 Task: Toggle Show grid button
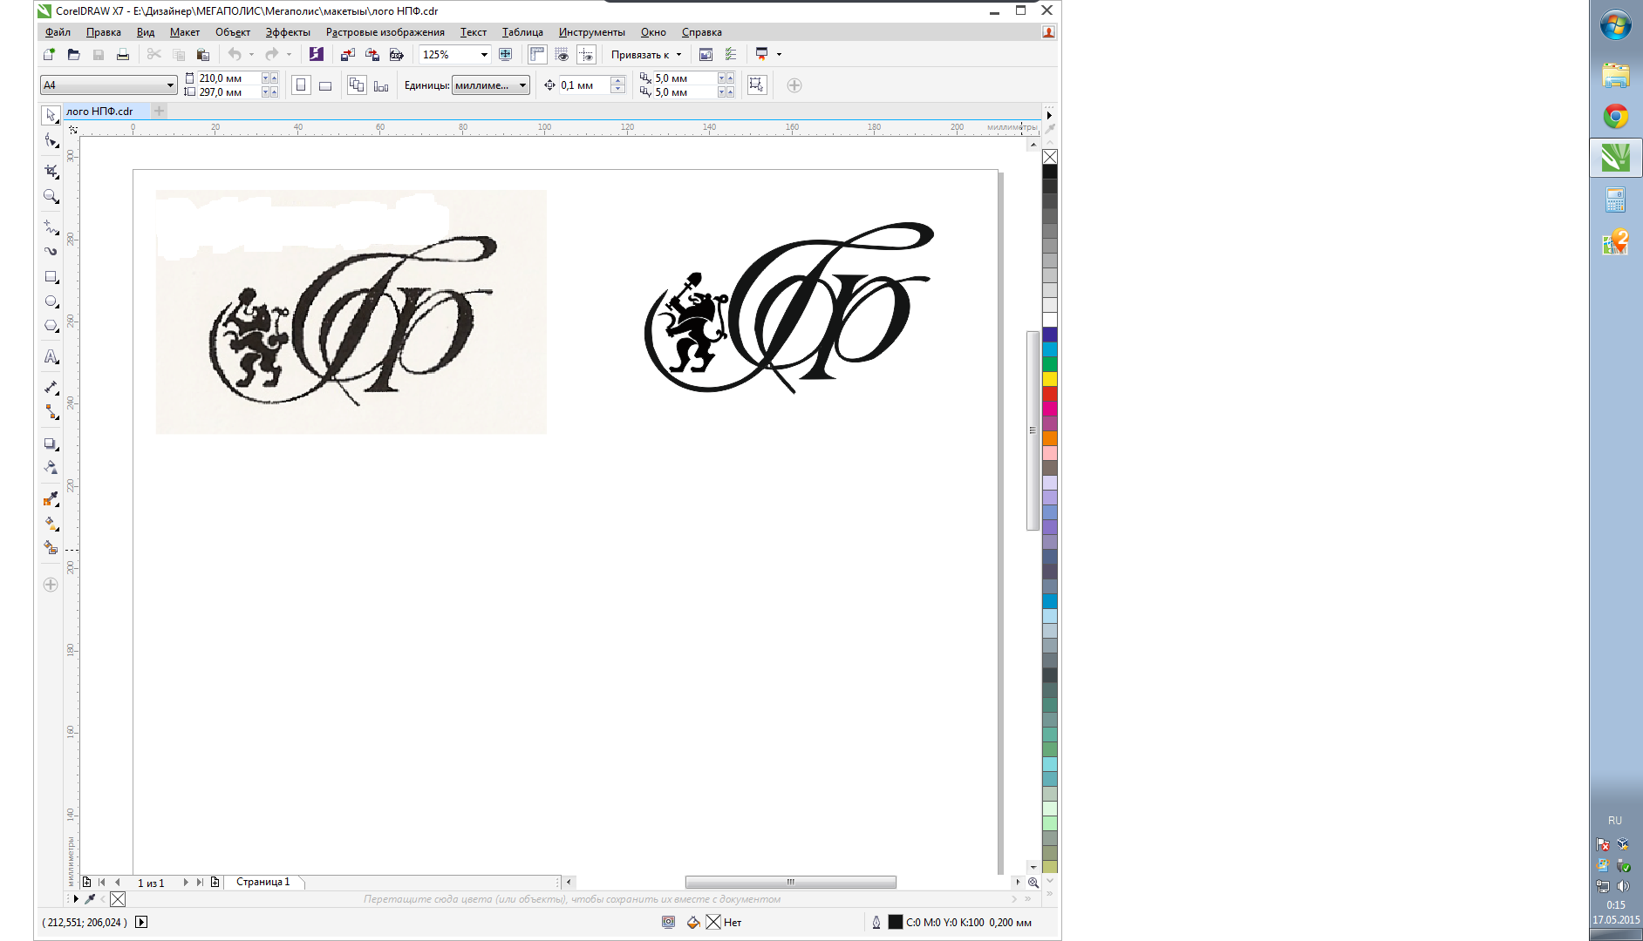pos(562,54)
